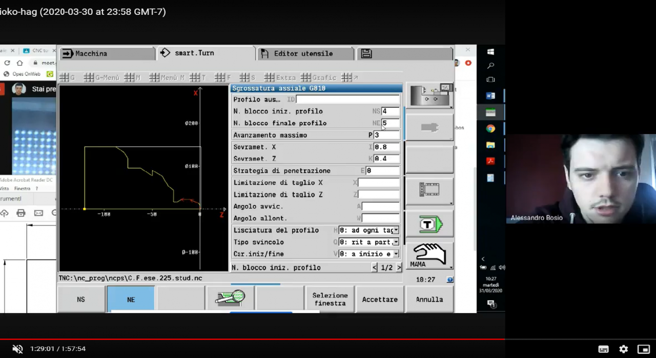The width and height of the screenshot is (656, 358).
Task: Unmute the video with the speaker icon
Action: point(17,349)
